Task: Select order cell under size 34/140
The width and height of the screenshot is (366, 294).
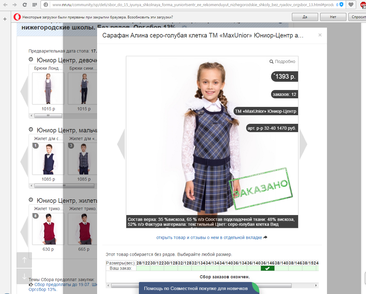Action: point(226,268)
